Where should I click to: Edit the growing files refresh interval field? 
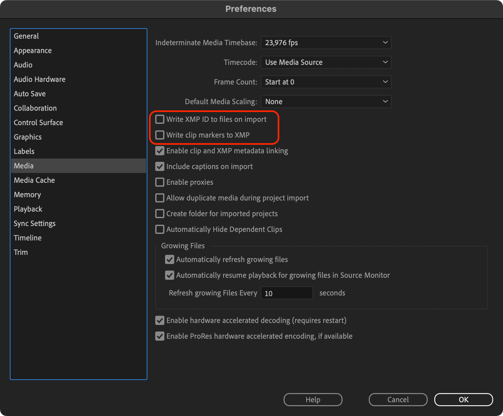287,293
